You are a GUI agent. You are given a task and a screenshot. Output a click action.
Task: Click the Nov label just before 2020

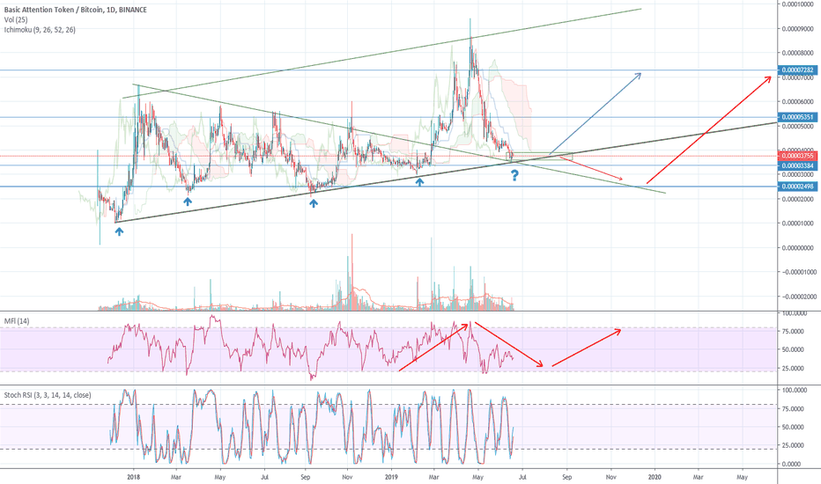[x=610, y=477]
